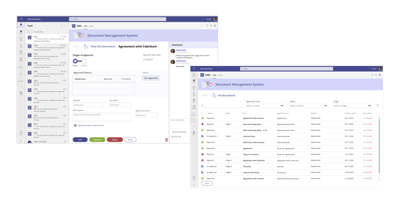
Task: Click in Your comment text box
Action: tap(180, 123)
